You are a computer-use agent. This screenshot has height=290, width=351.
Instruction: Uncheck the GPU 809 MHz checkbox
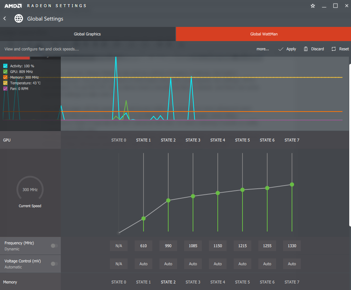tap(5, 72)
